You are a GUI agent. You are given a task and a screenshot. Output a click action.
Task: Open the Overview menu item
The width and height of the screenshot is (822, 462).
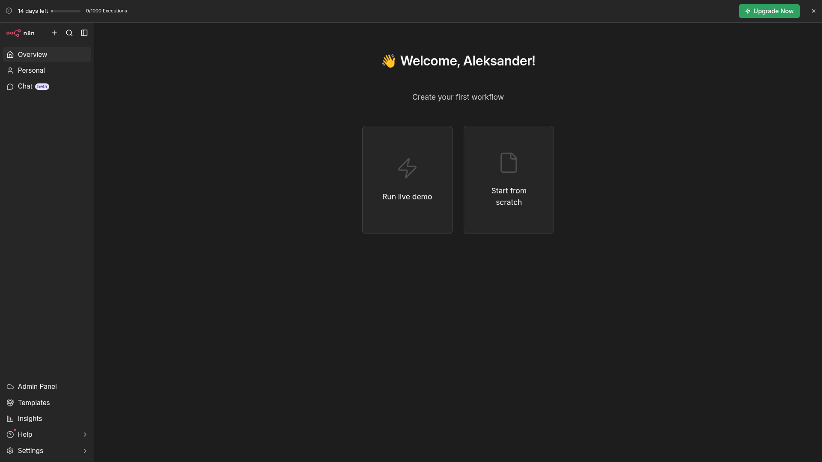(x=33, y=55)
